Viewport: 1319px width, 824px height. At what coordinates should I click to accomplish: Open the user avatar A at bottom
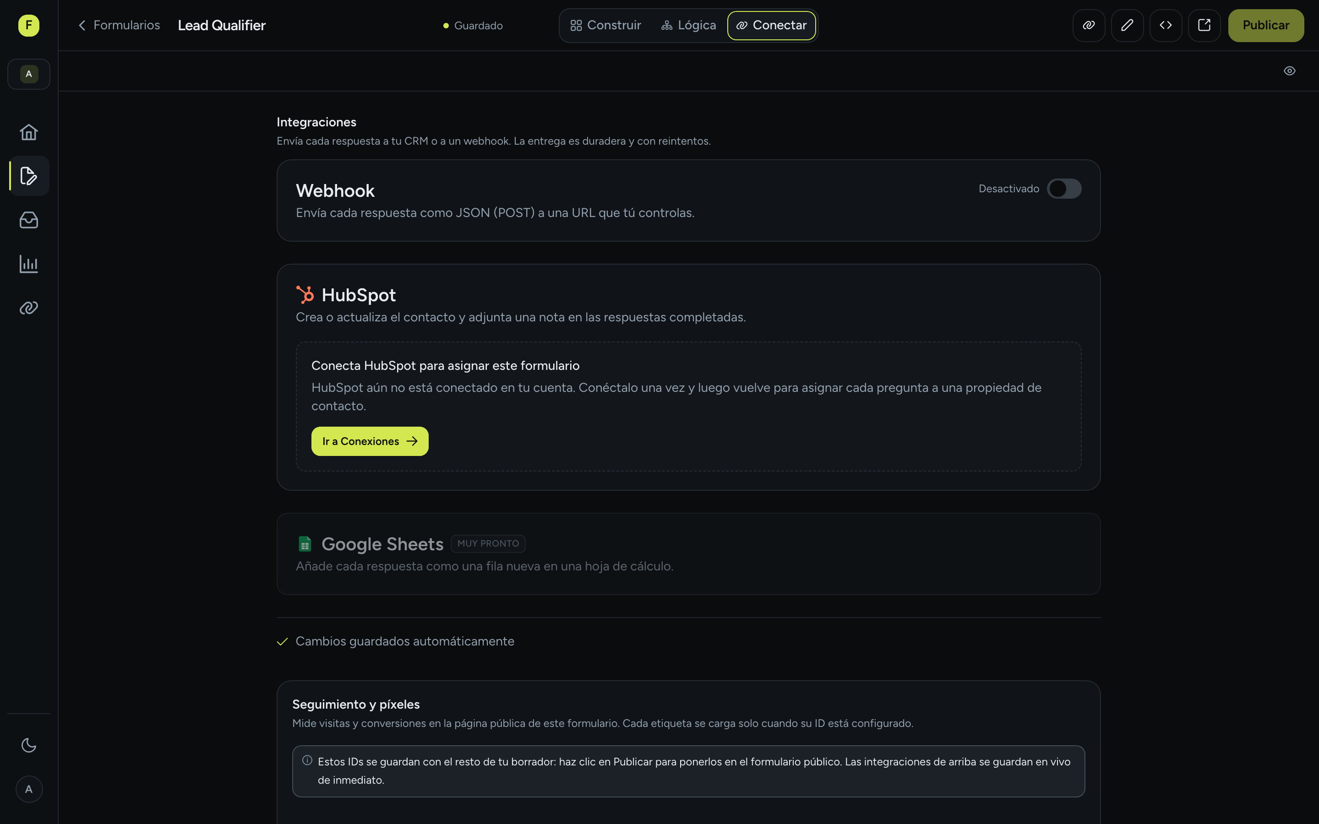pyautogui.click(x=29, y=789)
